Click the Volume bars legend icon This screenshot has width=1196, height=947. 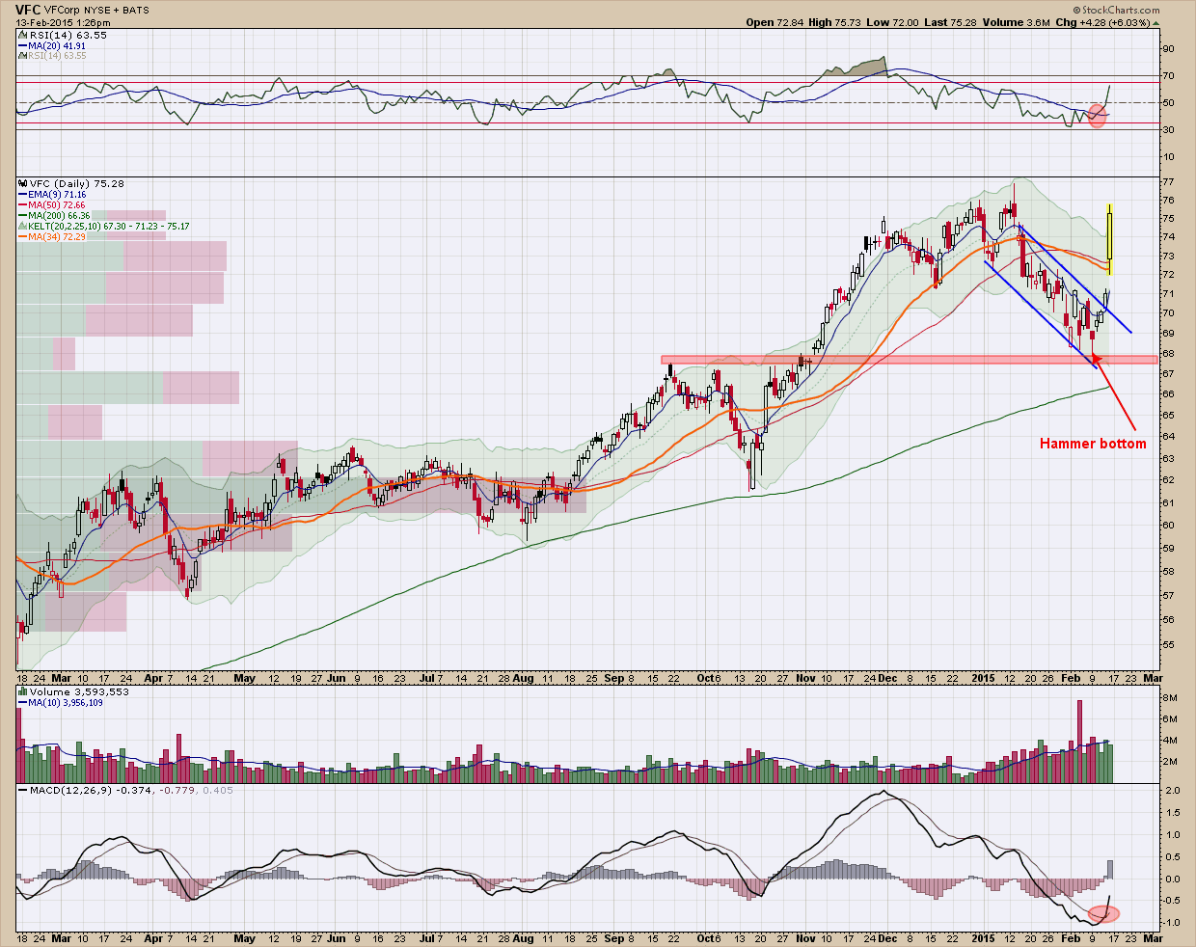23,692
